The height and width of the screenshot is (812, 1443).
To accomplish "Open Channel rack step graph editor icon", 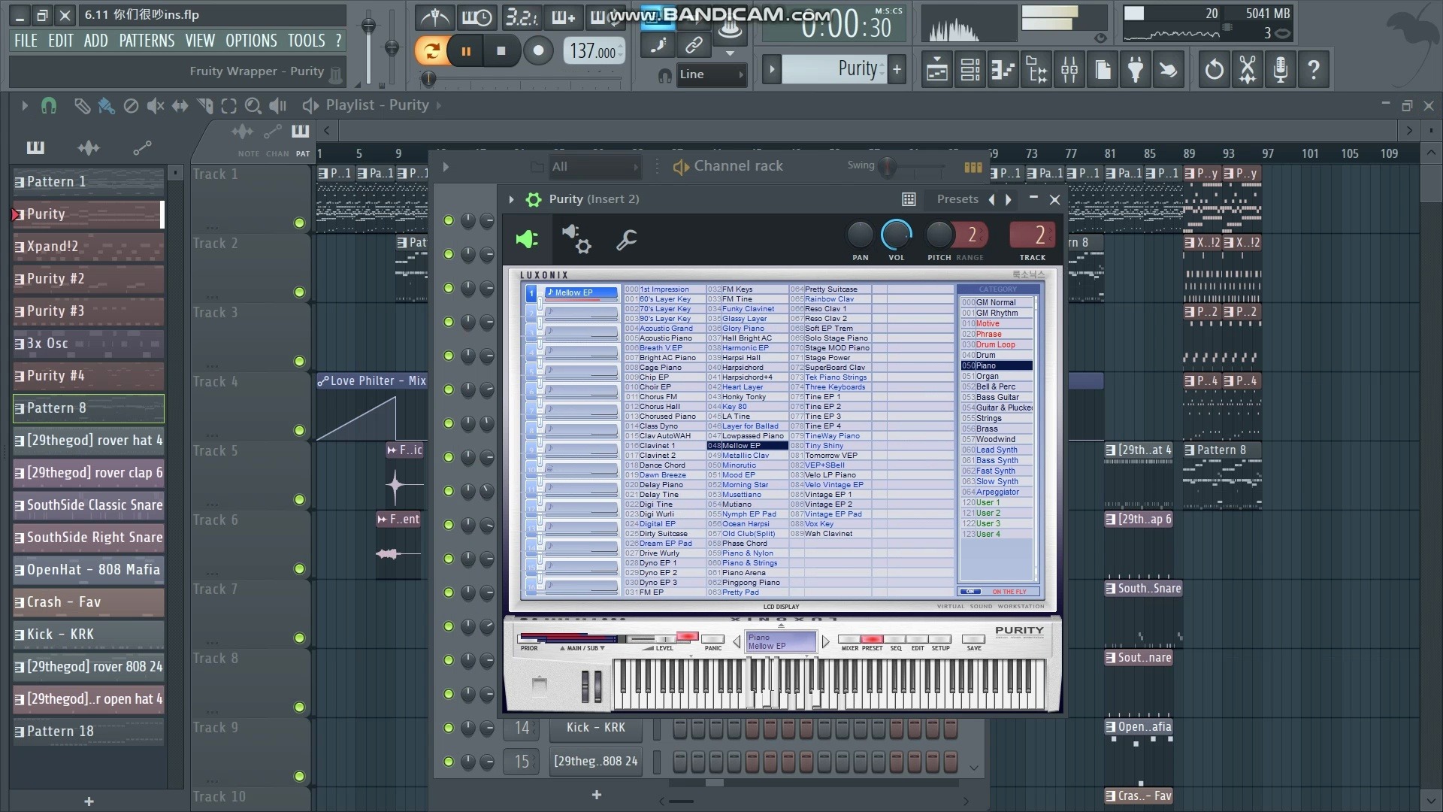I will [973, 167].
